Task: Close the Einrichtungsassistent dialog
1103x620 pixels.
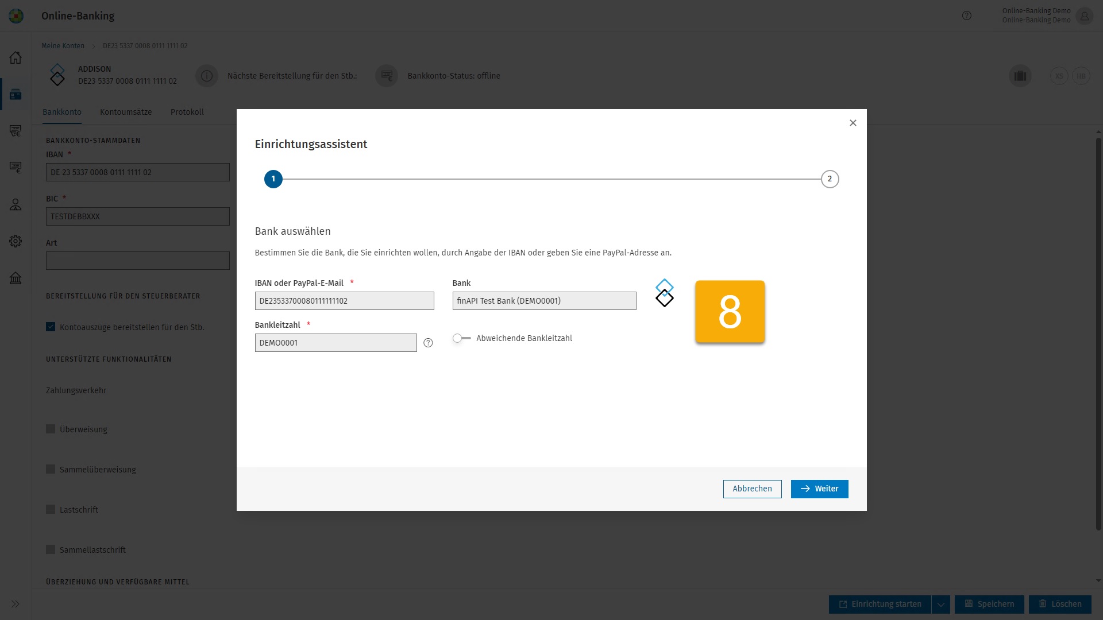Action: click(x=853, y=123)
